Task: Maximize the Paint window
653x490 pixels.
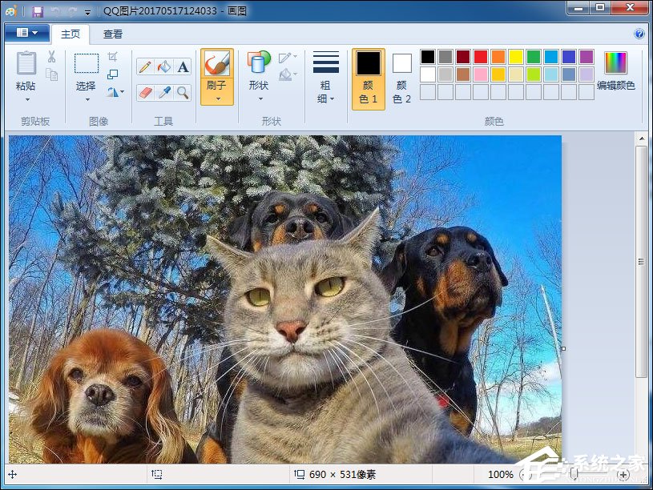Action: point(599,7)
